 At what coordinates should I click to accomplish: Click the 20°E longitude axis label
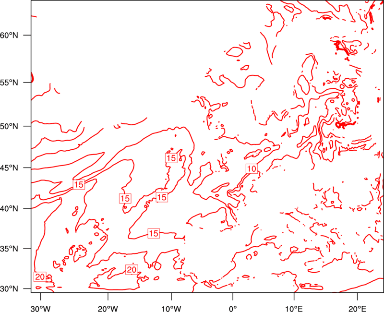[x=357, y=309]
